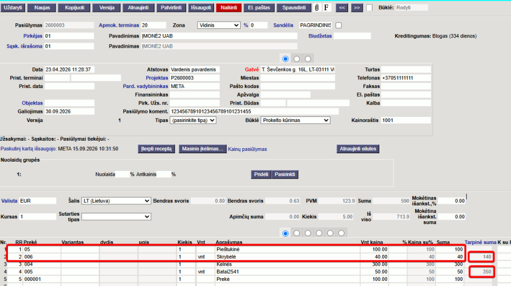
Task: Click Projektas label link
Action: [x=157, y=78]
